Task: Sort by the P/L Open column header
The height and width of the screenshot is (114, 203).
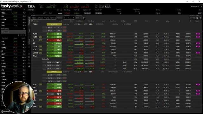Action: (x=80, y=21)
